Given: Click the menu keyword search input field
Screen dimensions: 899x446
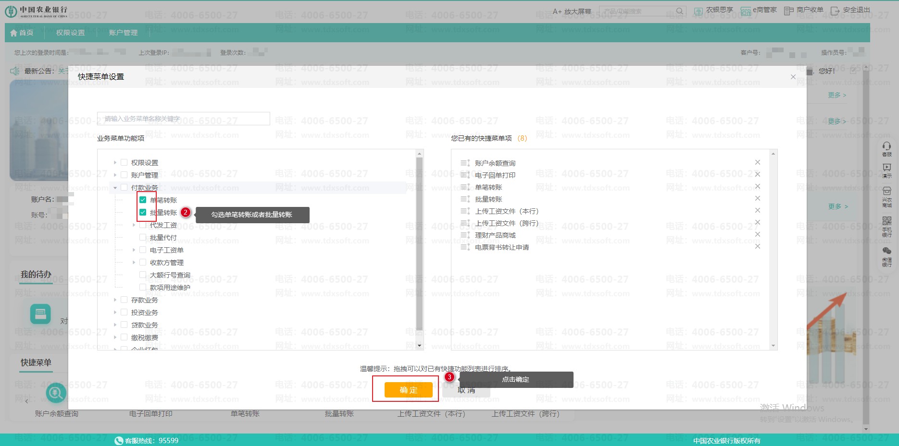Looking at the screenshot, I should tap(183, 119).
